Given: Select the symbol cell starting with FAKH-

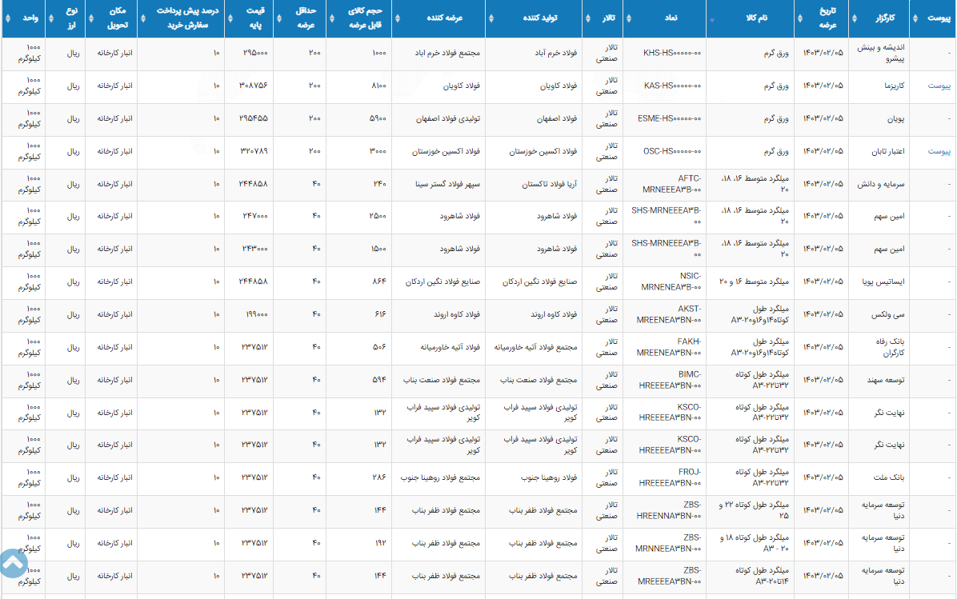Looking at the screenshot, I should click(x=669, y=347).
